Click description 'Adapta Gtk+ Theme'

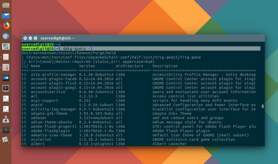click(x=172, y=113)
